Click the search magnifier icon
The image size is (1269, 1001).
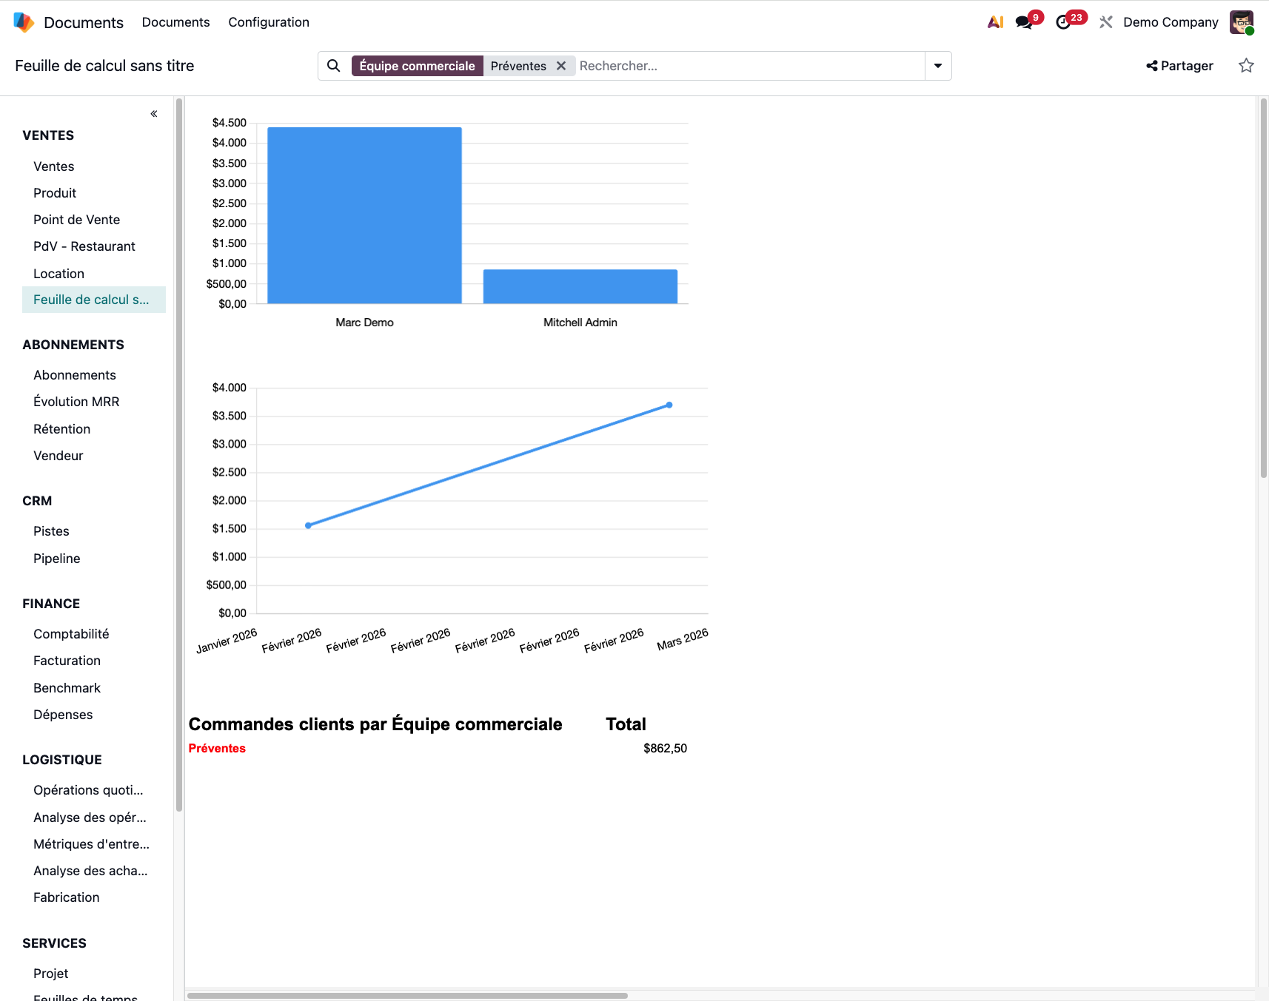tap(334, 66)
